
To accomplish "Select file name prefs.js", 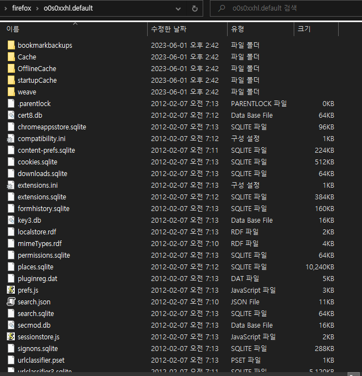I will (x=28, y=290).
